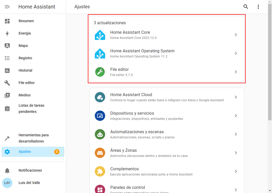Open the three-dot overflow menu

click(258, 7)
